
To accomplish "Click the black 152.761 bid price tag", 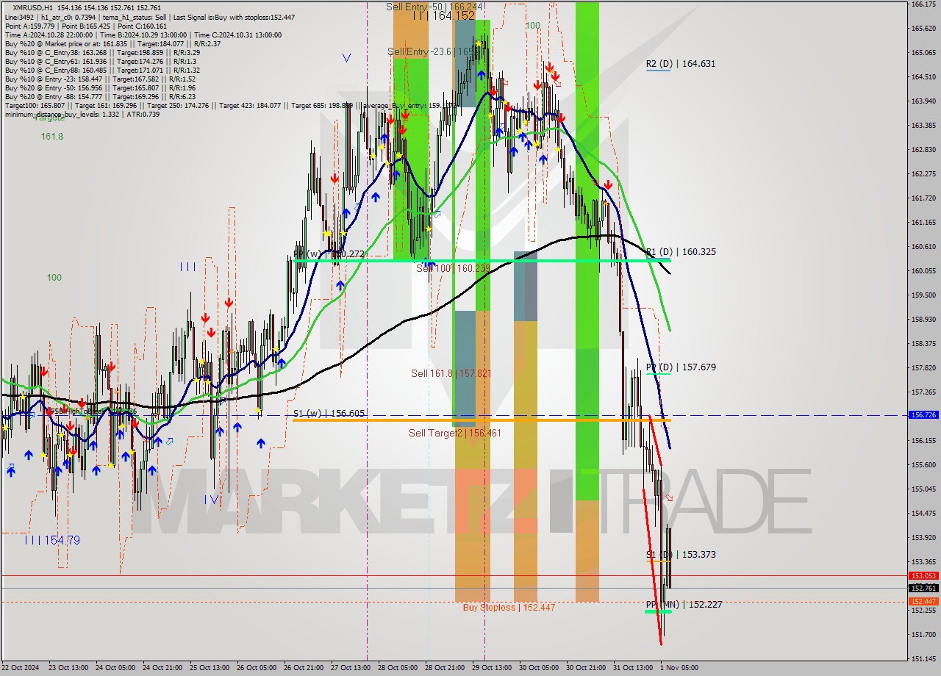I will click(x=923, y=589).
